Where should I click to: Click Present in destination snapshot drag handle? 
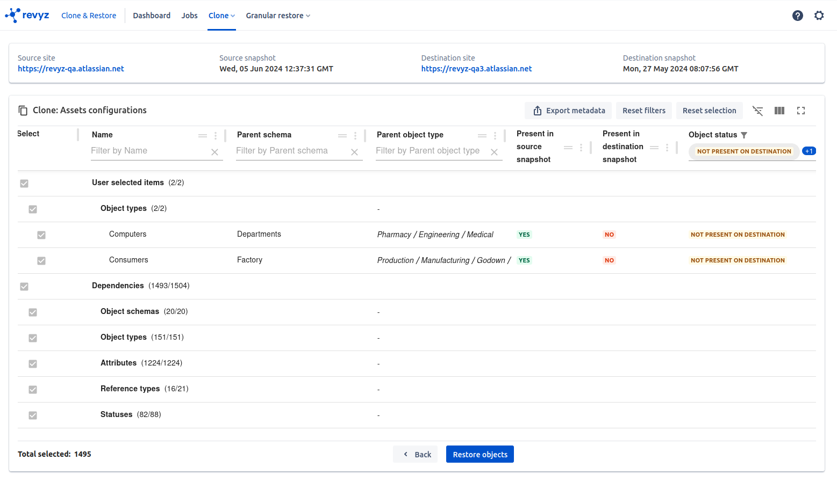pos(654,147)
